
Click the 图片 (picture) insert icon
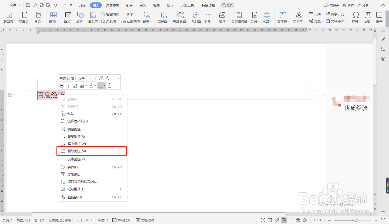coord(68,18)
